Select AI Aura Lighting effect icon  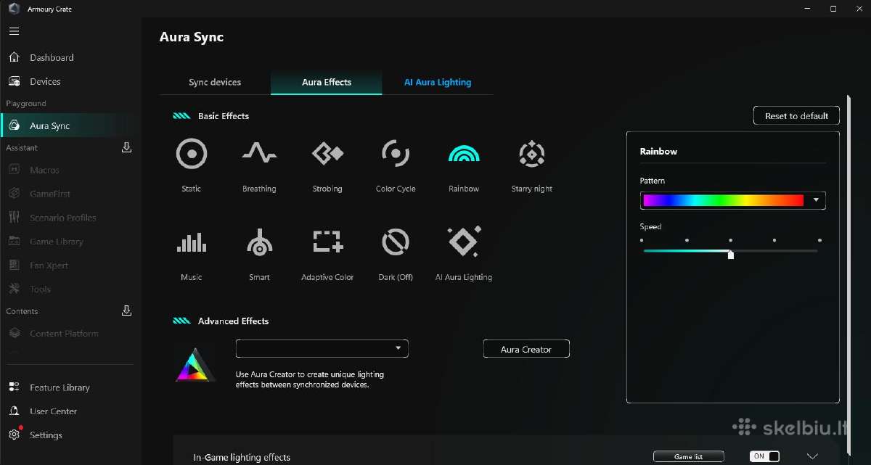tap(464, 242)
